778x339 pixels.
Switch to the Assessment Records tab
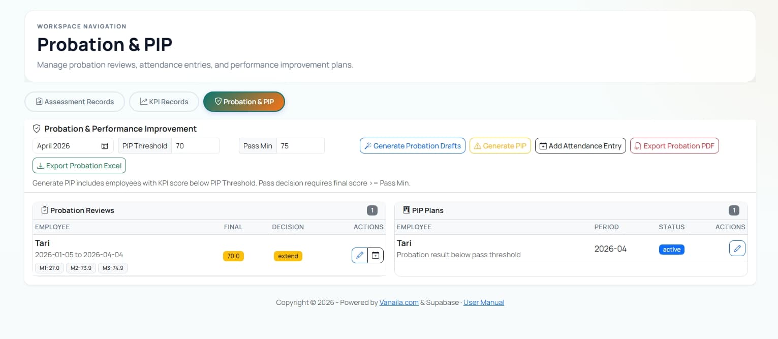click(x=75, y=102)
